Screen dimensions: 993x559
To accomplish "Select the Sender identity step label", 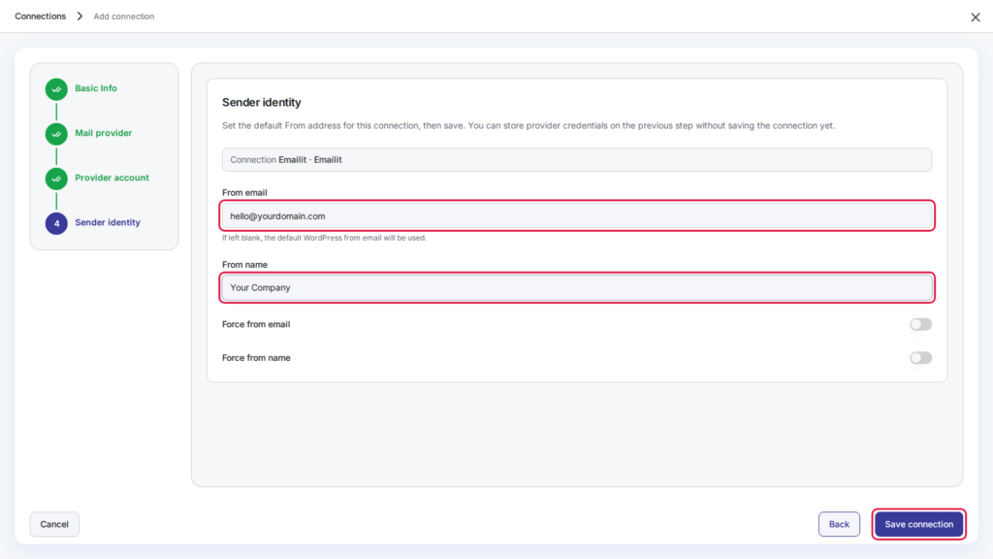I will (108, 222).
